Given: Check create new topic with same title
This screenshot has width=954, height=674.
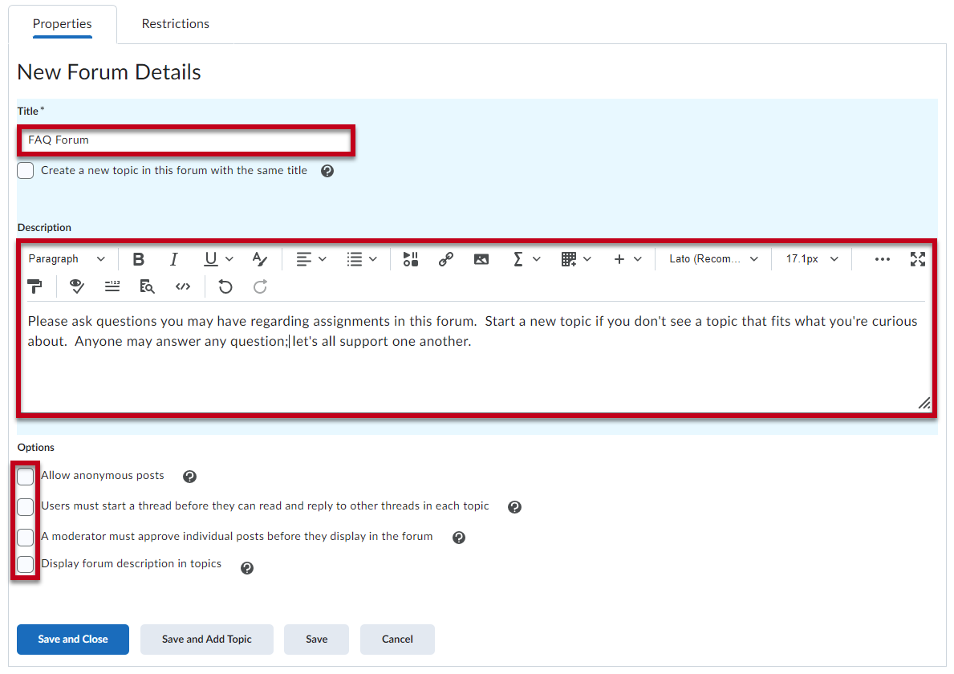Looking at the screenshot, I should point(26,170).
